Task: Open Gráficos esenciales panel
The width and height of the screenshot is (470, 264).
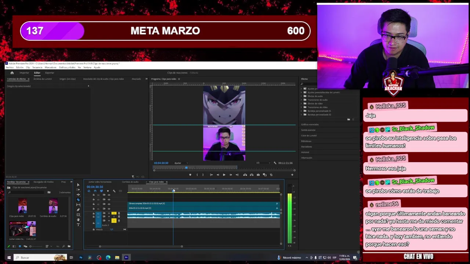Action: 310,124
